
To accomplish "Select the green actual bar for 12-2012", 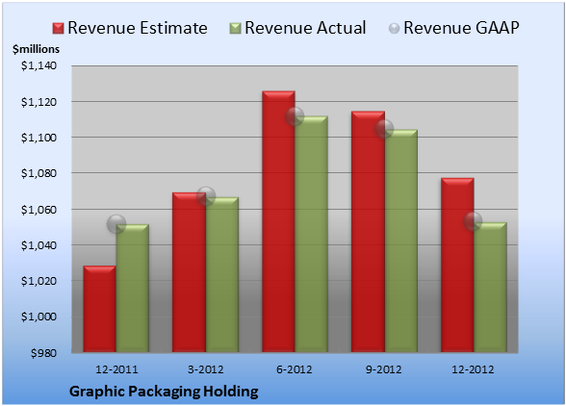I will (x=490, y=288).
